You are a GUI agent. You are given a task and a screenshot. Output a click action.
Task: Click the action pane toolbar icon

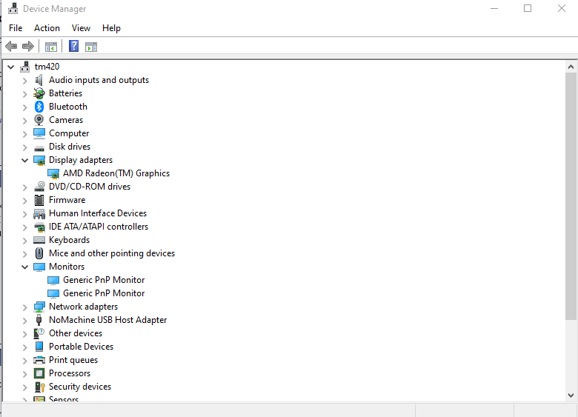[91, 47]
